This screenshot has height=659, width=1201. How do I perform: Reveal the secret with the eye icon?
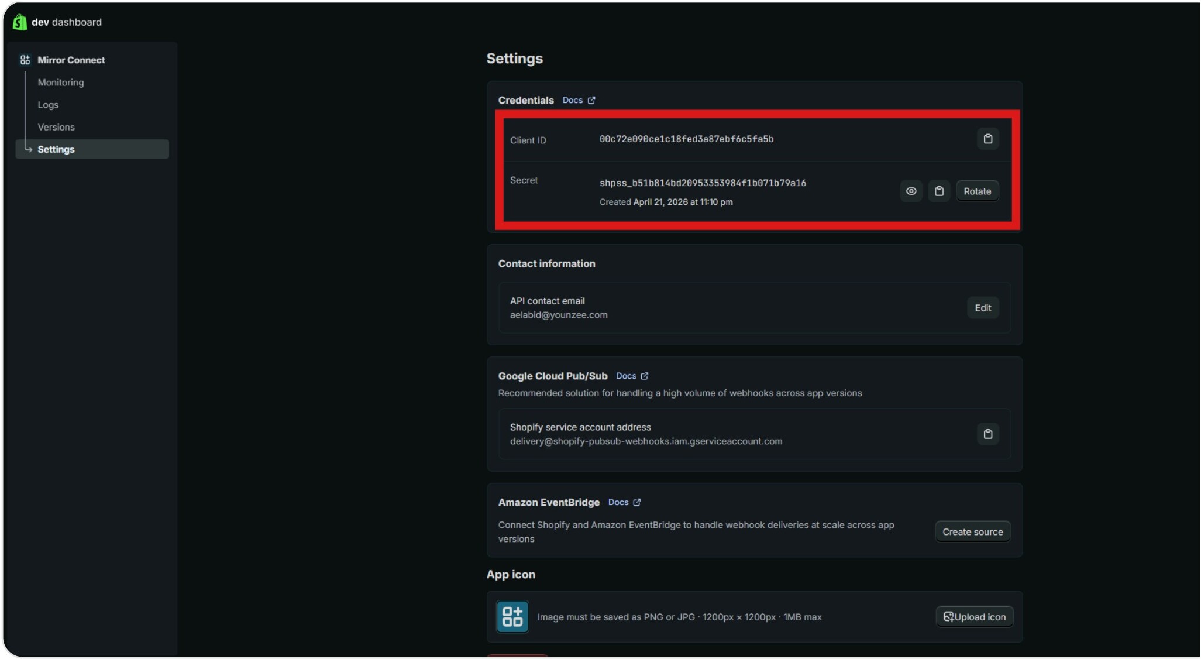coord(911,191)
